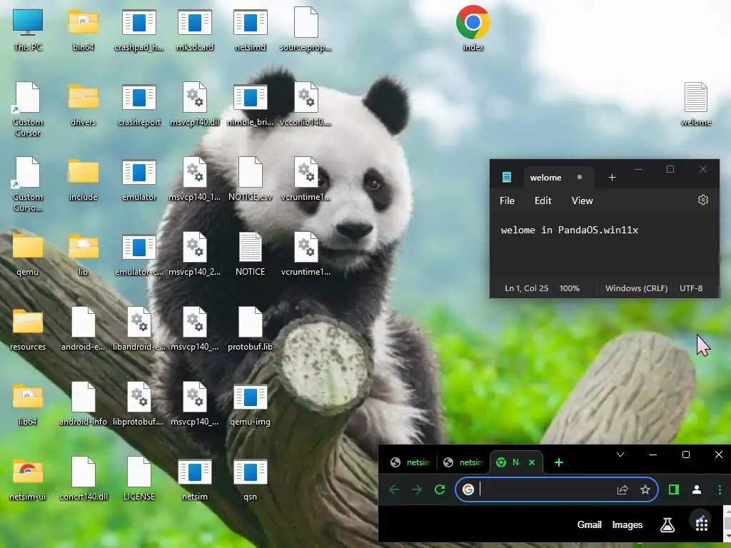This screenshot has height=548, width=731.
Task: Open the Chrome three-dot menu
Action: click(720, 489)
